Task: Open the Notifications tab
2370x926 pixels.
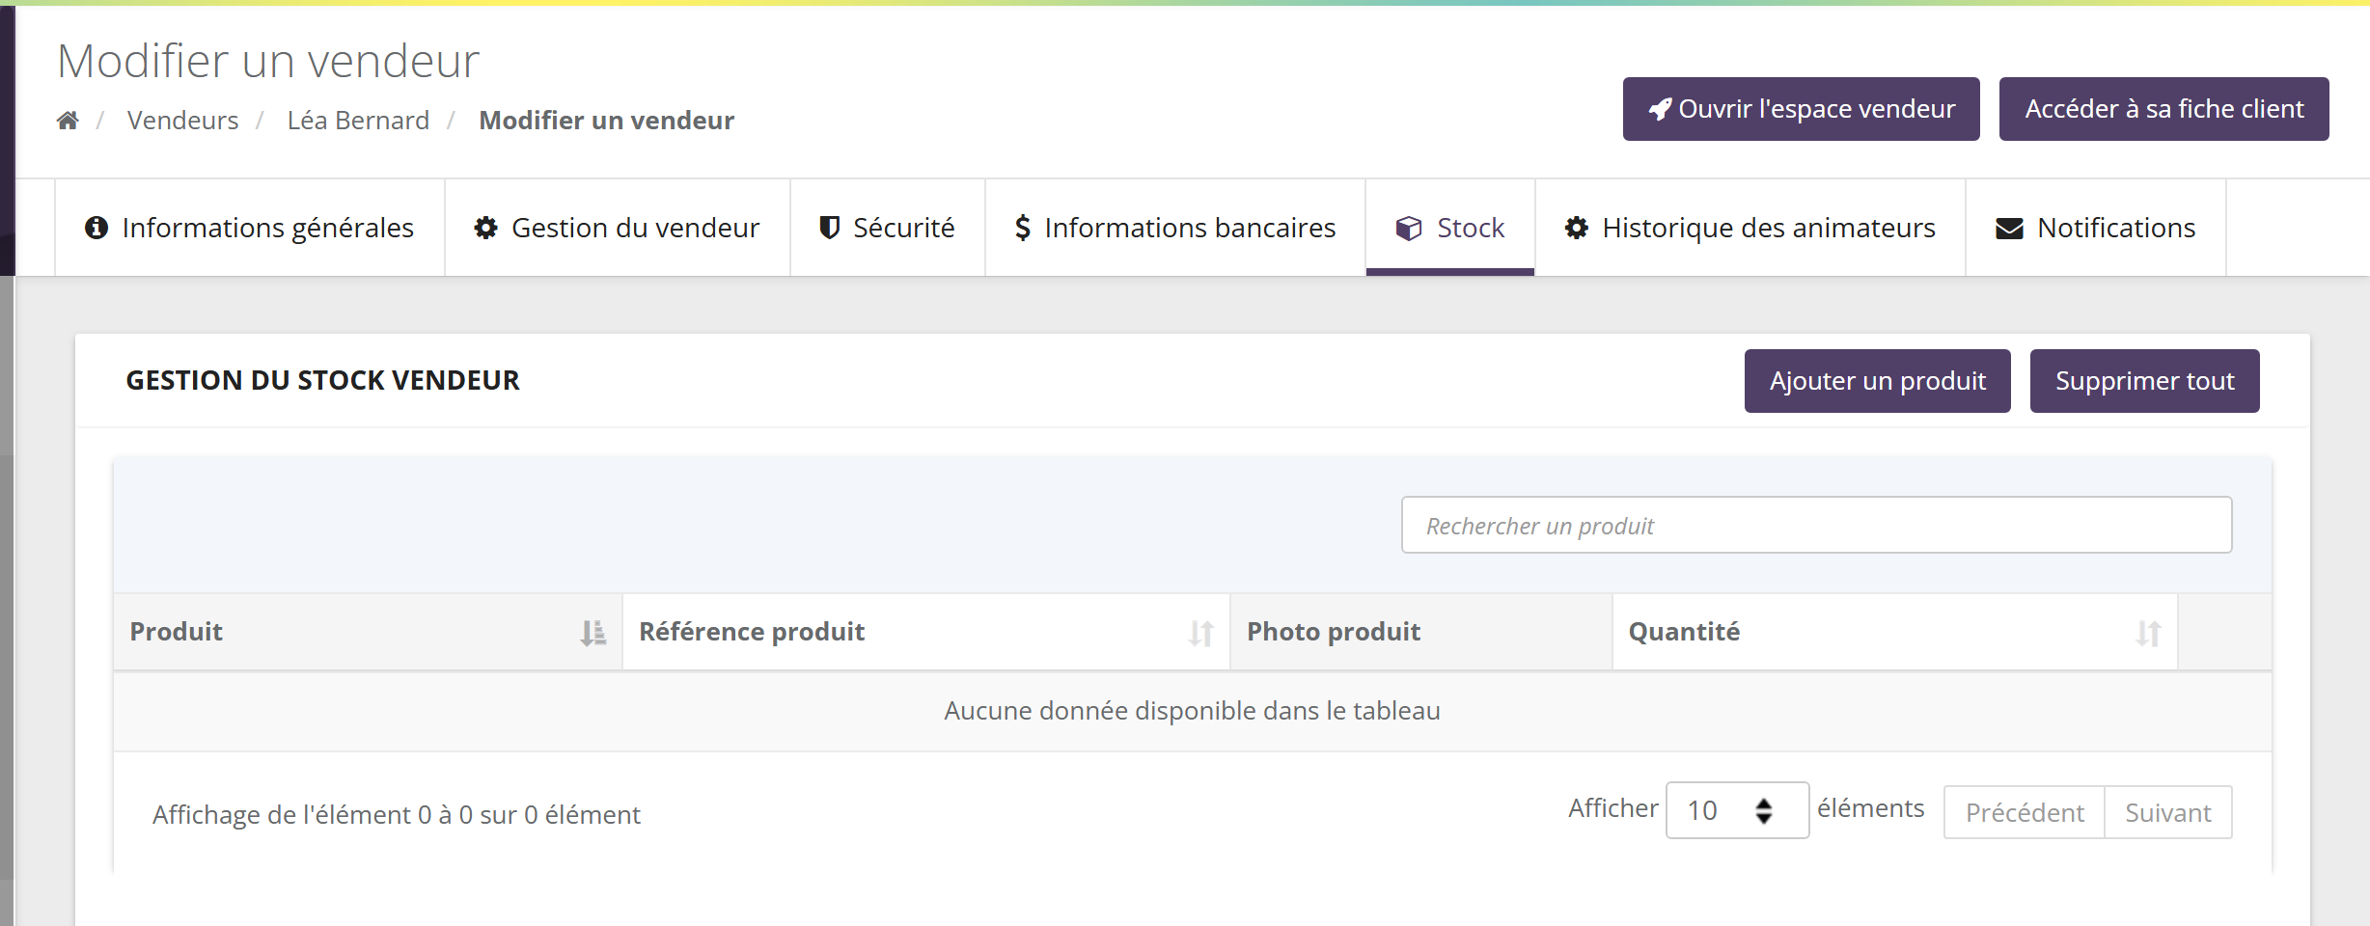Action: click(x=2096, y=228)
